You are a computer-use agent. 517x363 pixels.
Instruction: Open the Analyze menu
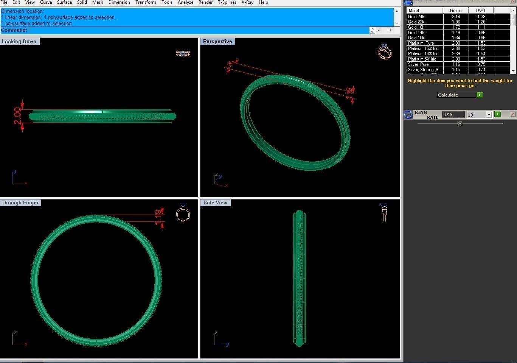pos(185,2)
